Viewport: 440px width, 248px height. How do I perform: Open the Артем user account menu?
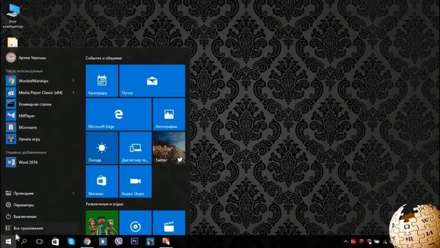26,58
